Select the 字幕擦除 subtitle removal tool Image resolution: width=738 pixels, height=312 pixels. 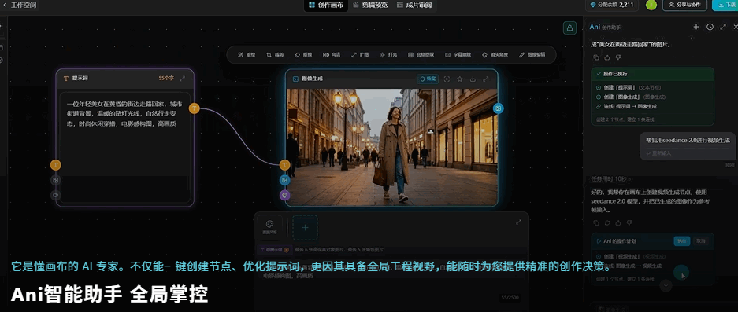[458, 54]
